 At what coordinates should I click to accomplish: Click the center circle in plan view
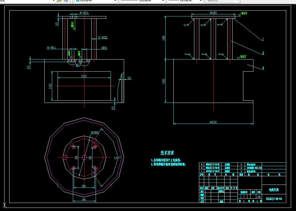[84, 158]
